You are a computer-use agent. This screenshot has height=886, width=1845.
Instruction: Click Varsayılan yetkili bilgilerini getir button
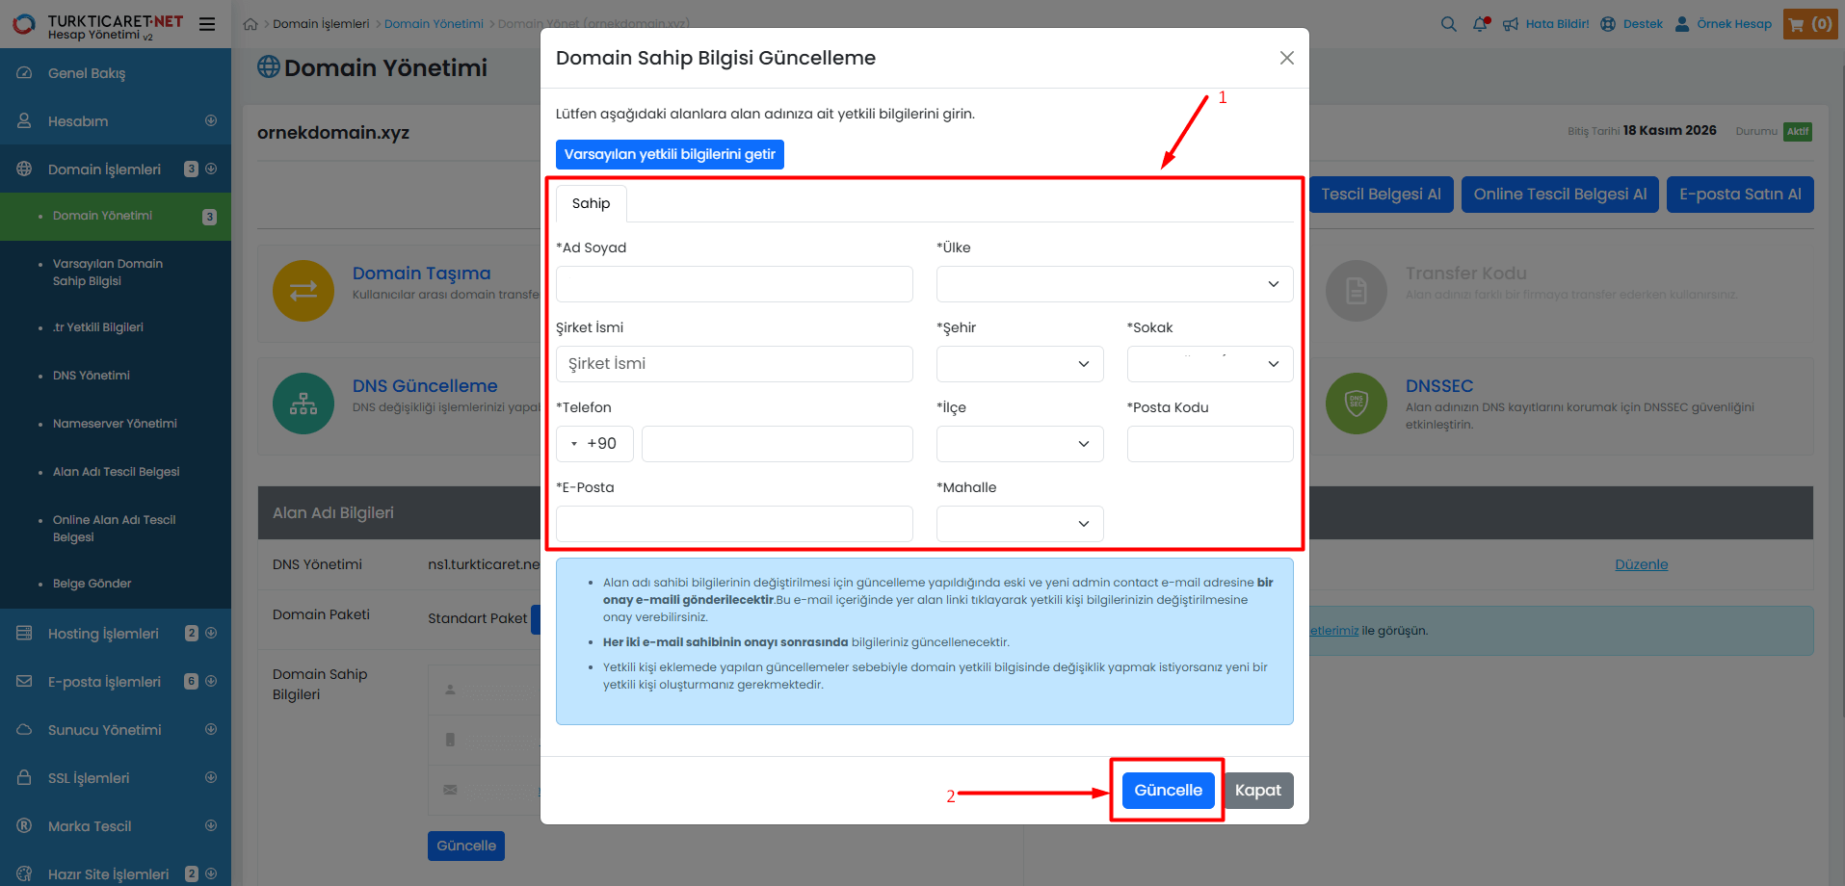(670, 154)
